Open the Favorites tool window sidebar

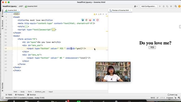click(x=3, y=87)
